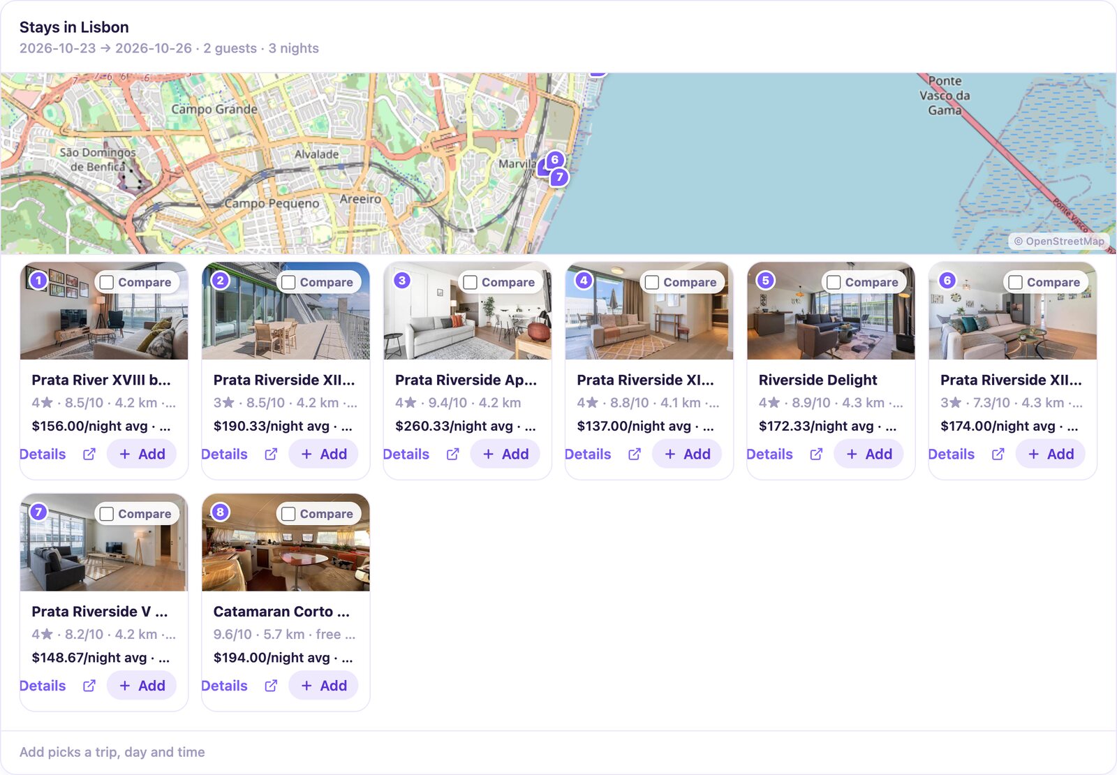The image size is (1117, 775).
Task: Click map pin number 7
Action: point(559,177)
